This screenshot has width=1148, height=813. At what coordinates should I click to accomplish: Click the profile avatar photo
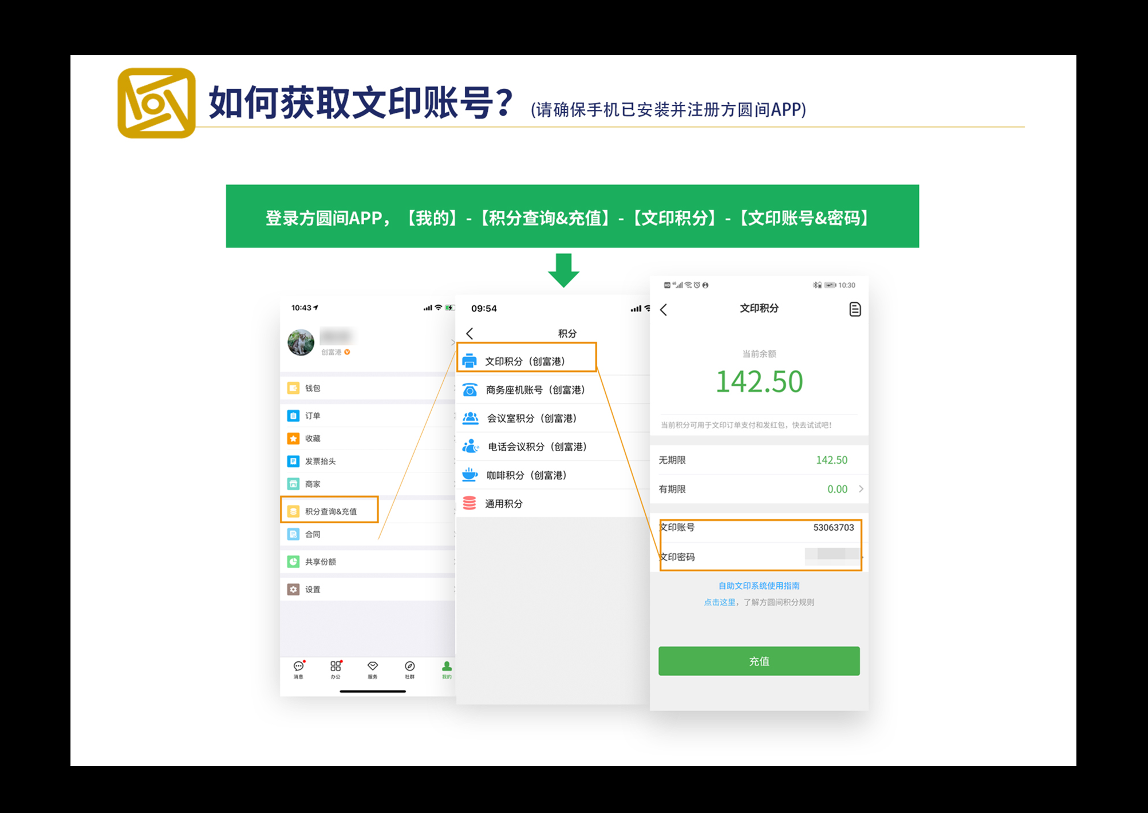point(301,342)
